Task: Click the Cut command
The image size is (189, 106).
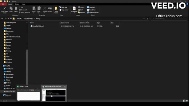Action: (21, 7)
